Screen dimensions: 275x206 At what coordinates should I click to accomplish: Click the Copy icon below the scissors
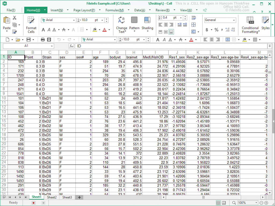(15, 25)
